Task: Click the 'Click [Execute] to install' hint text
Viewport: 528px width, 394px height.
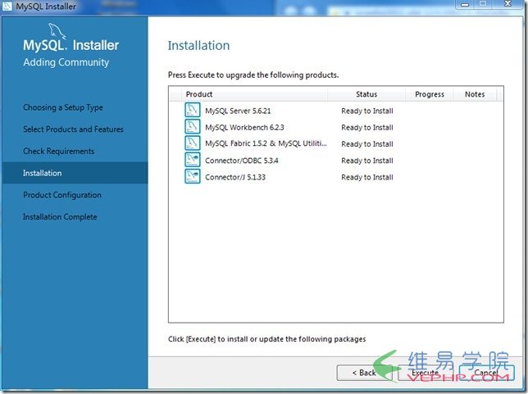Action: (x=267, y=339)
